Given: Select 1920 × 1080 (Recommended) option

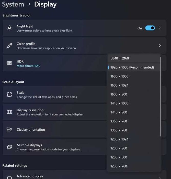Looking at the screenshot, I should click(133, 67).
